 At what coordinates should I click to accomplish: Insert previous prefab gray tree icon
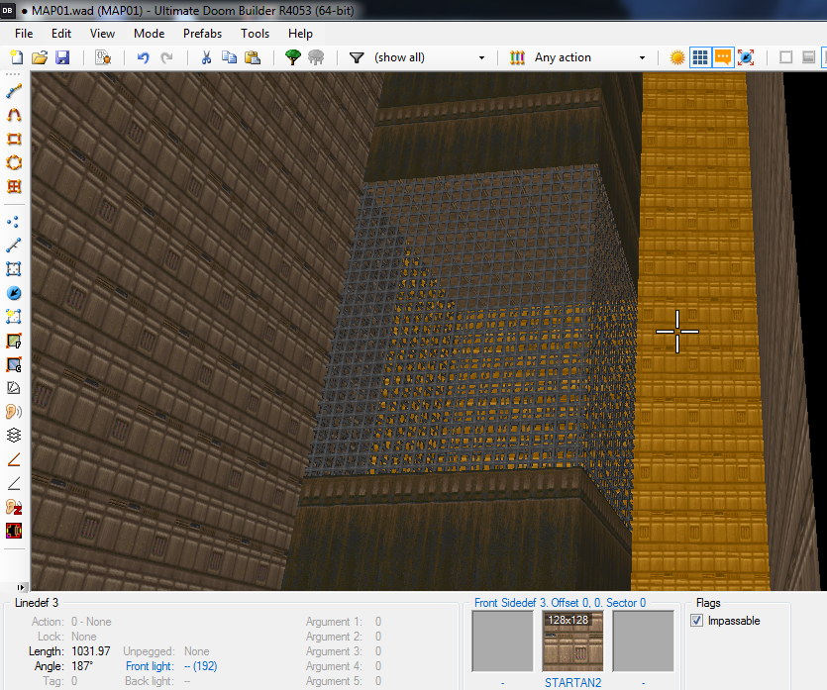tap(316, 57)
